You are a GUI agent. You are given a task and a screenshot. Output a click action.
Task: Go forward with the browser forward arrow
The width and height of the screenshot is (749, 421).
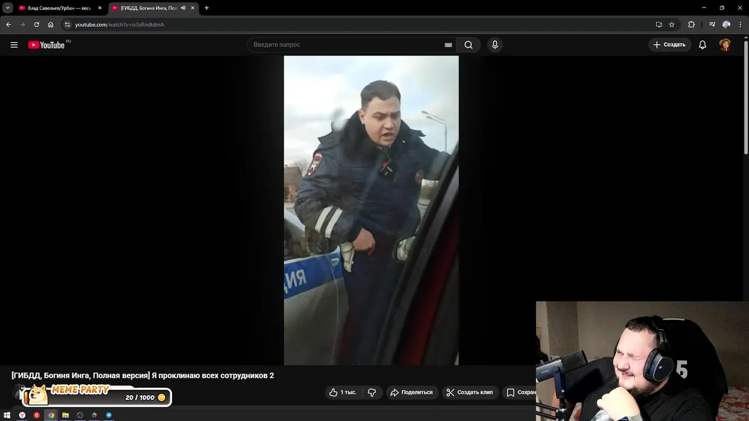pos(22,25)
